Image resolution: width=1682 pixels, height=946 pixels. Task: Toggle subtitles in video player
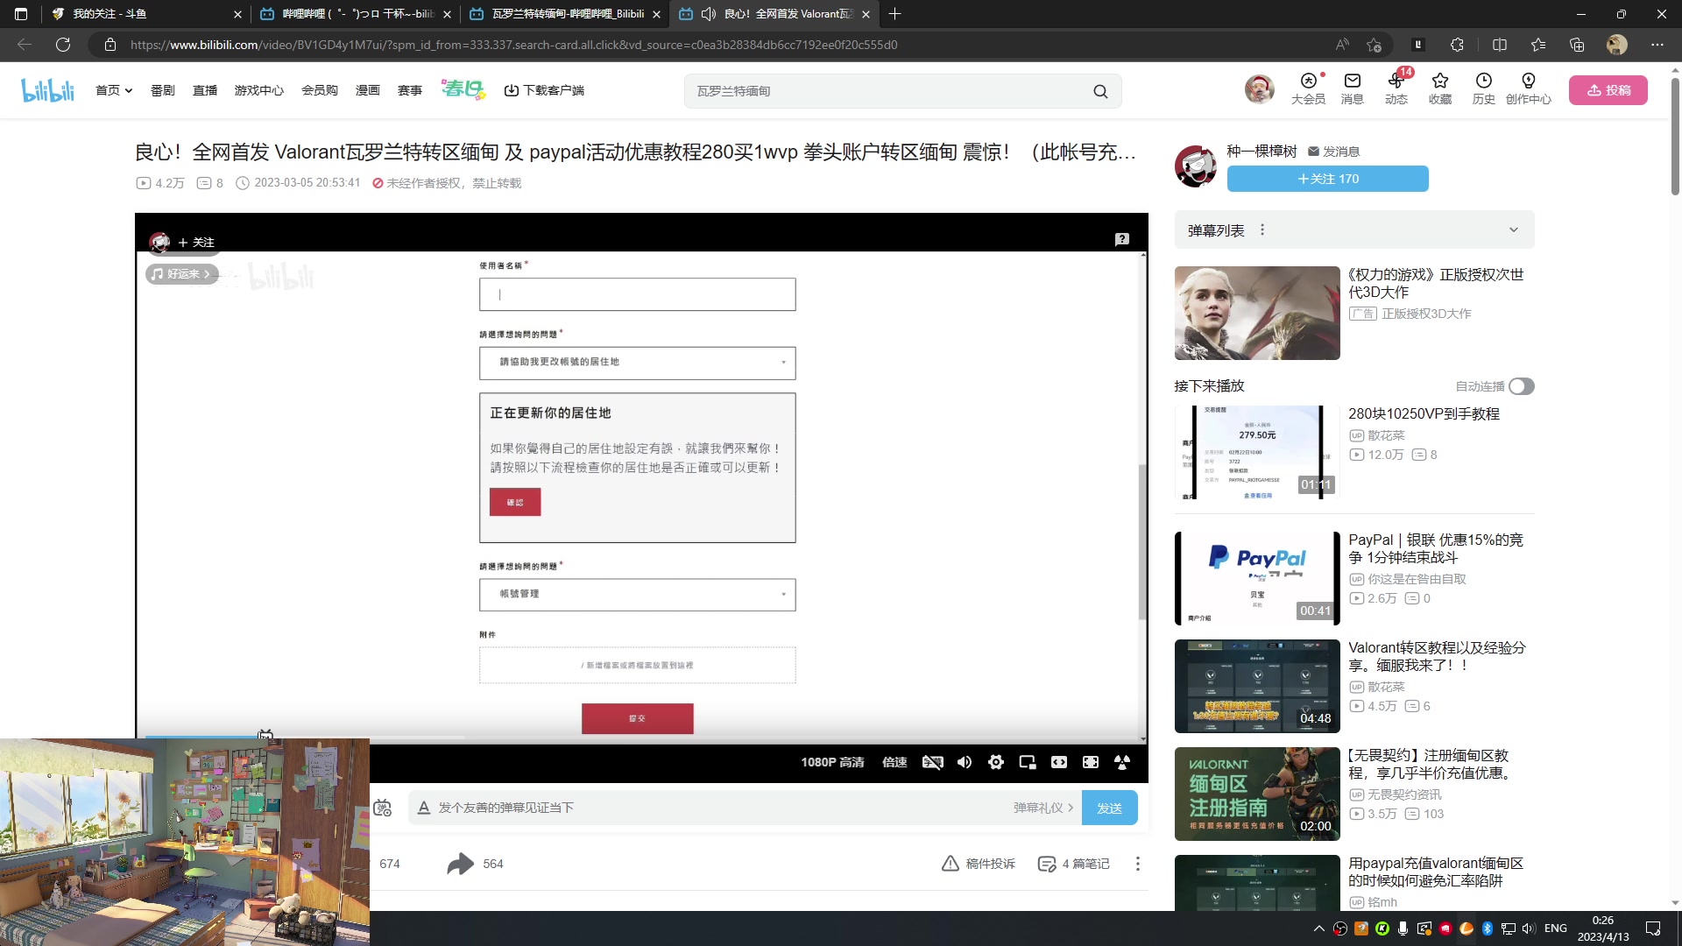(932, 762)
